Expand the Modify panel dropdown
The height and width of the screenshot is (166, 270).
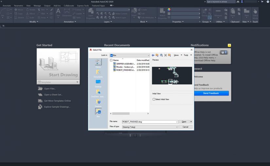click(x=34, y=22)
